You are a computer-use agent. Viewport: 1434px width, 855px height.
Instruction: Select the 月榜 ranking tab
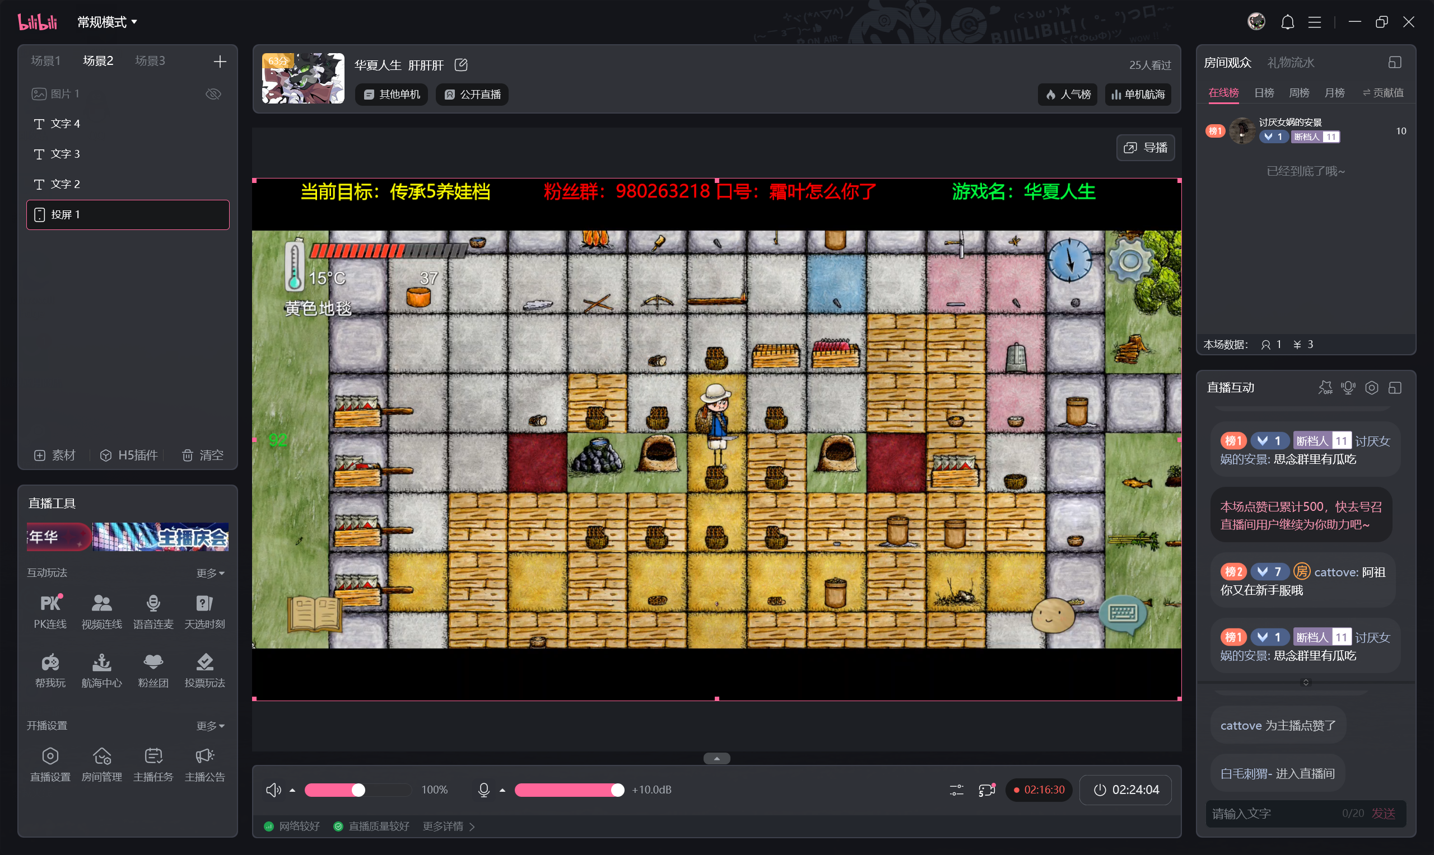tap(1334, 93)
